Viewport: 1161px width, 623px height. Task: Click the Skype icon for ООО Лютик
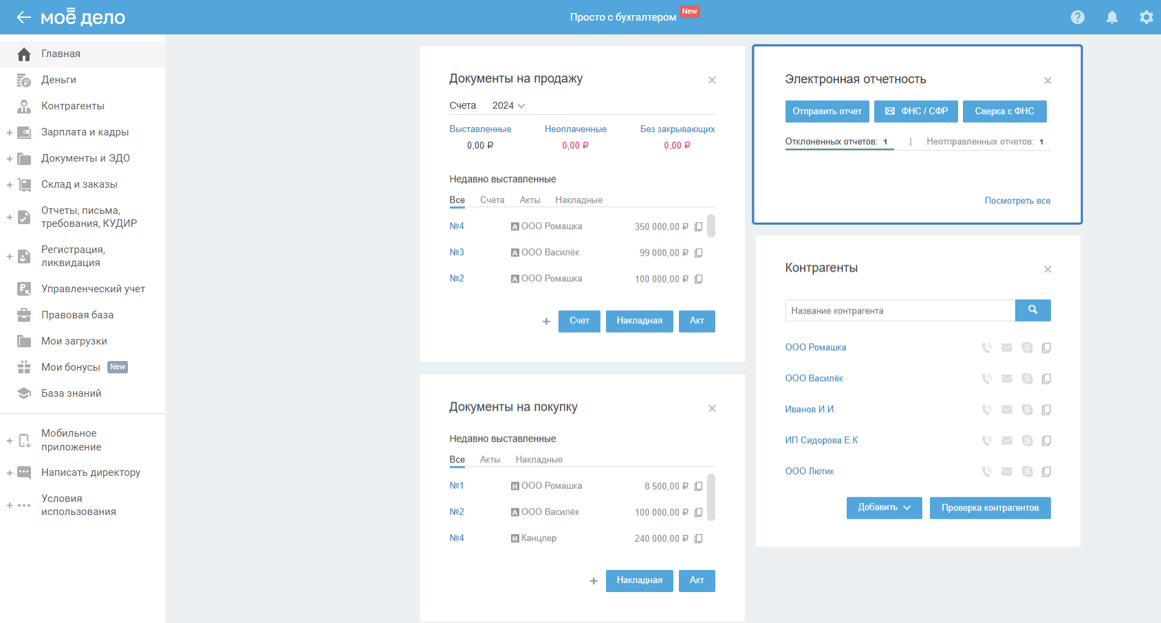(1027, 472)
